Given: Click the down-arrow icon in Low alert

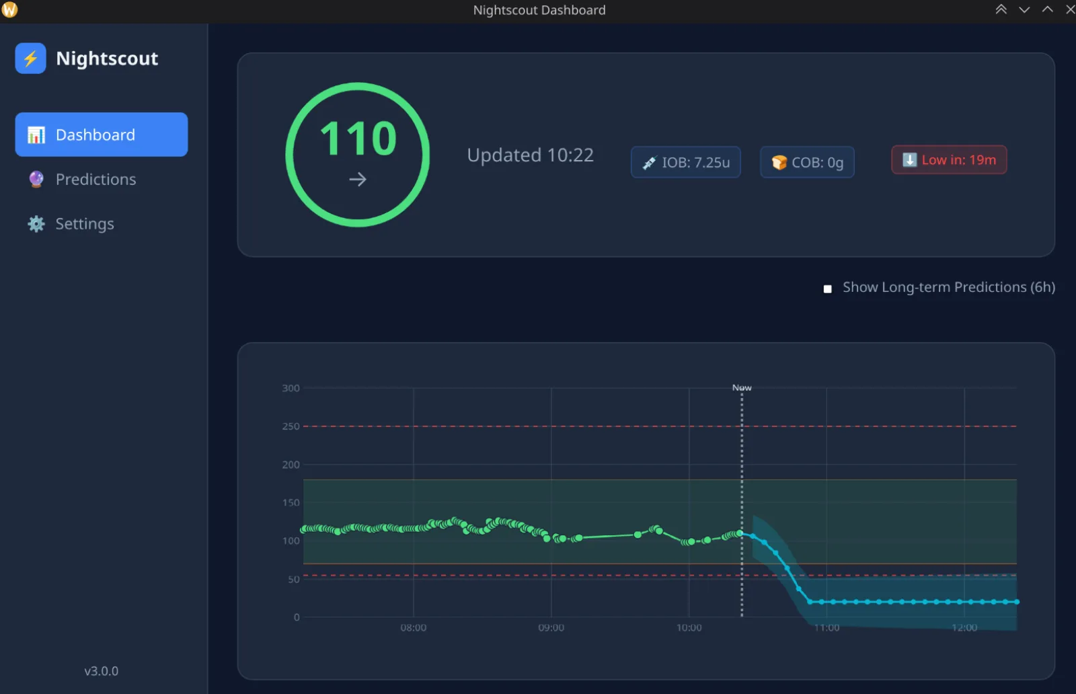Looking at the screenshot, I should 909,160.
